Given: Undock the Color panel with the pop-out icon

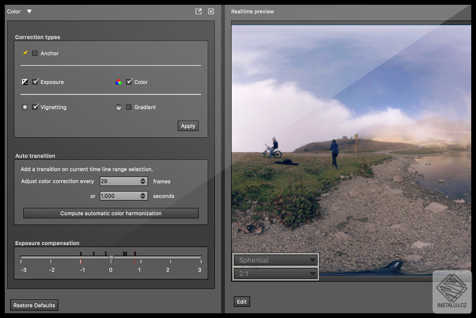Looking at the screenshot, I should tap(199, 11).
